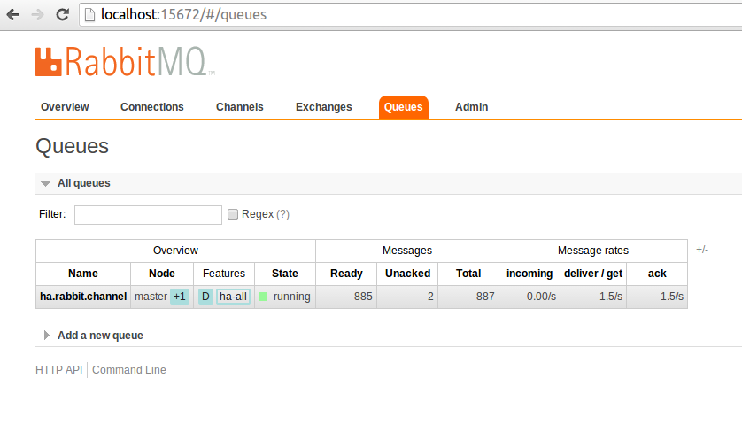Sort by the incoming rate column header
This screenshot has height=432, width=742.
[x=529, y=274]
